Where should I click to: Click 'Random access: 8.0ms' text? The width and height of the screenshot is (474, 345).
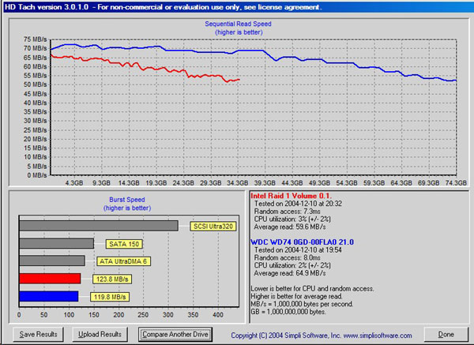pyautogui.click(x=288, y=257)
